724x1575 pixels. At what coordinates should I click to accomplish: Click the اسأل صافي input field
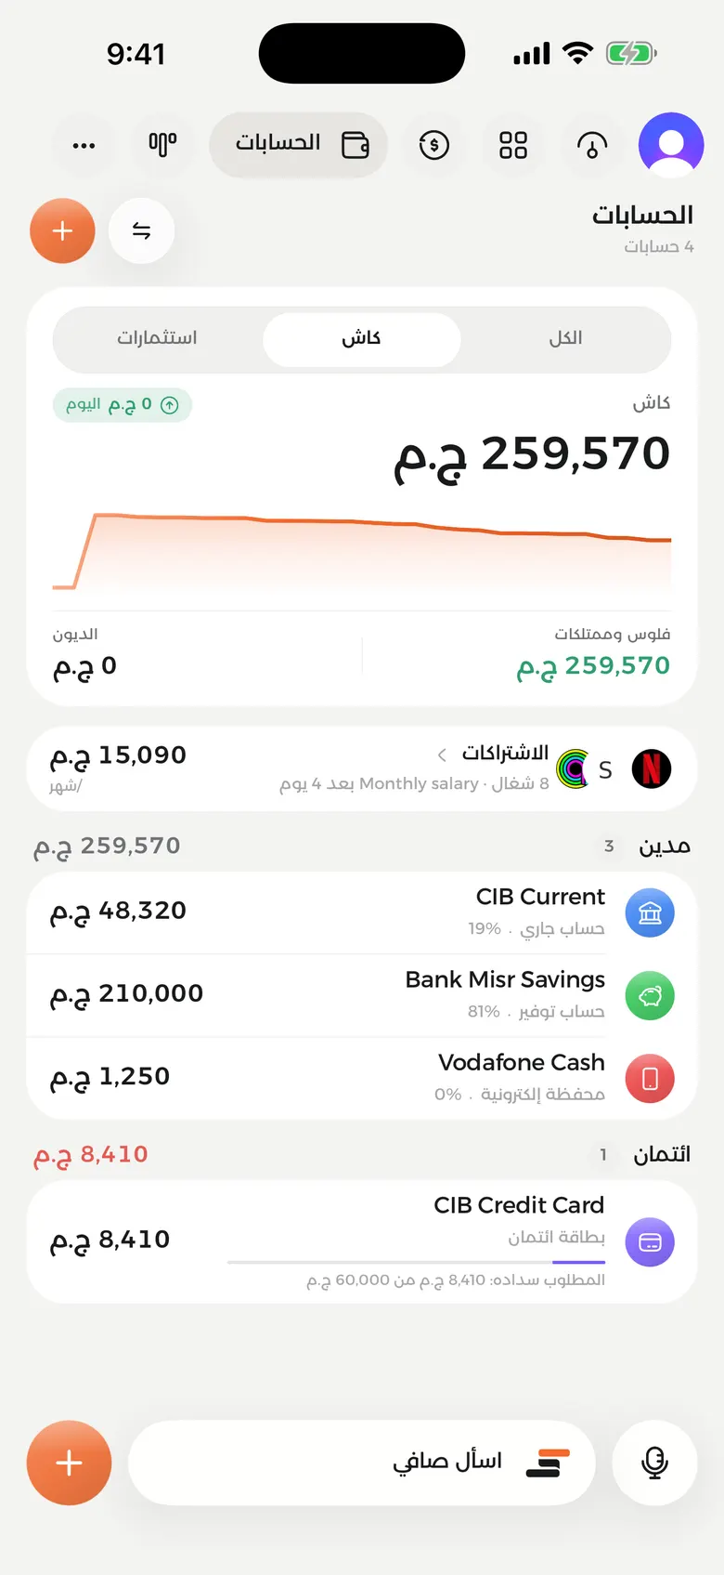pos(362,1463)
